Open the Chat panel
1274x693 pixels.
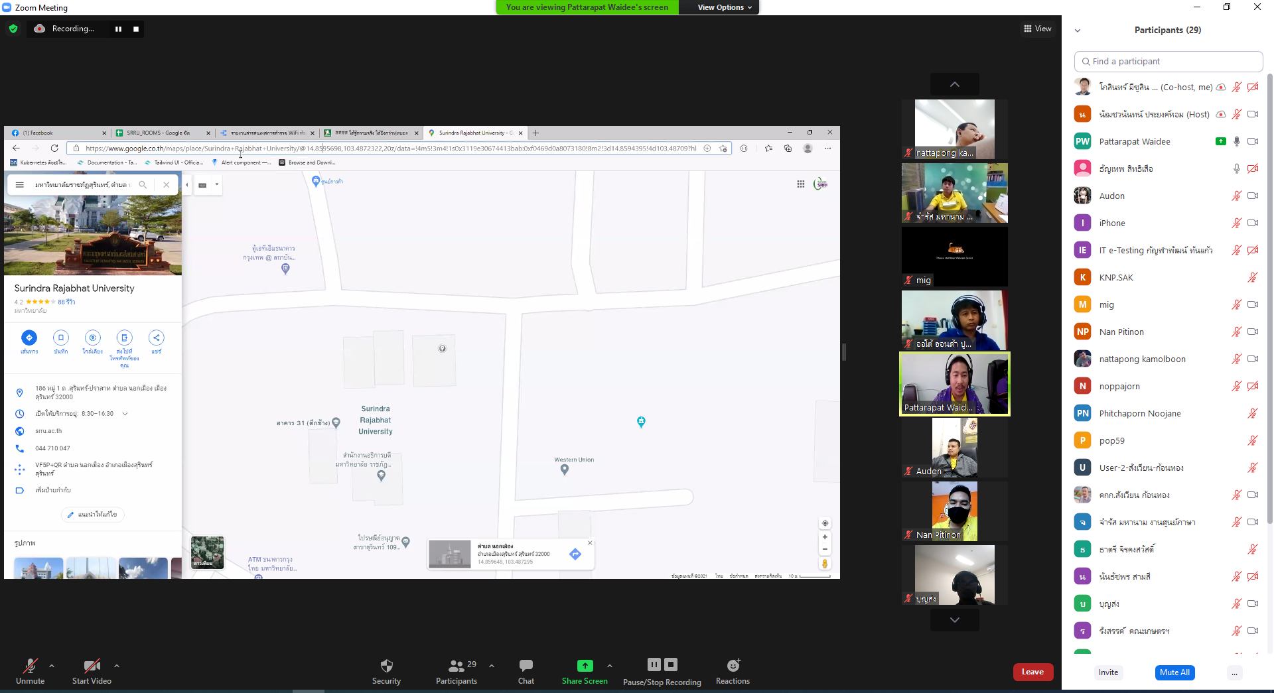pos(526,666)
